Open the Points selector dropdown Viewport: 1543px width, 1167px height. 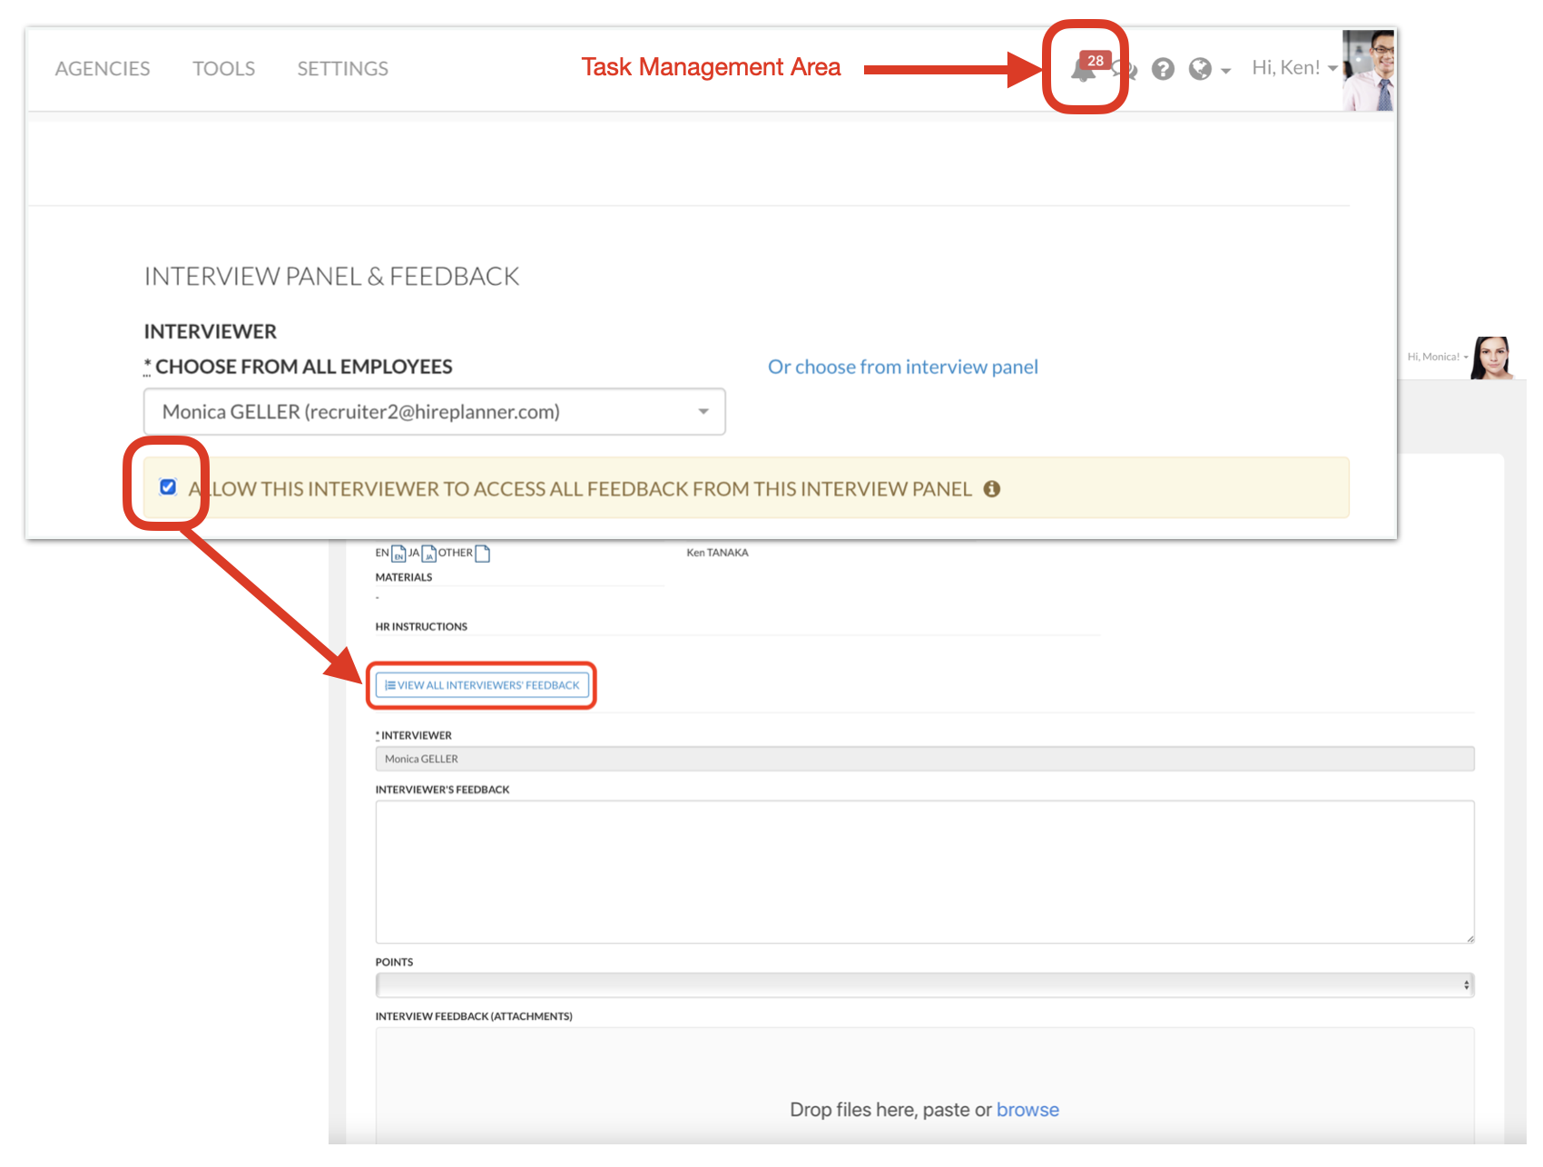[x=924, y=985]
